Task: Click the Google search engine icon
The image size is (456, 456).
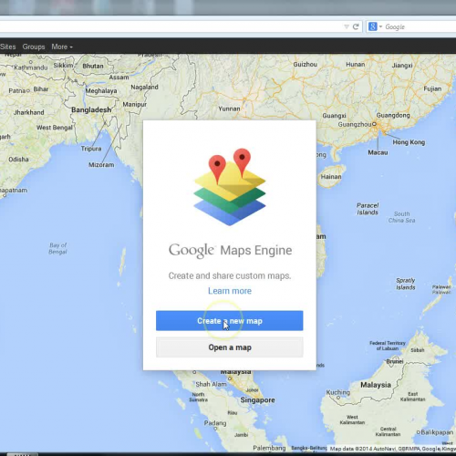Action: pyautogui.click(x=373, y=26)
